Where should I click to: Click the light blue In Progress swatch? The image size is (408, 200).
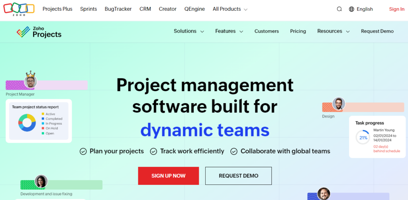pos(43,124)
